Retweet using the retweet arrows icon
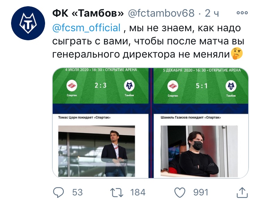 [118, 192]
